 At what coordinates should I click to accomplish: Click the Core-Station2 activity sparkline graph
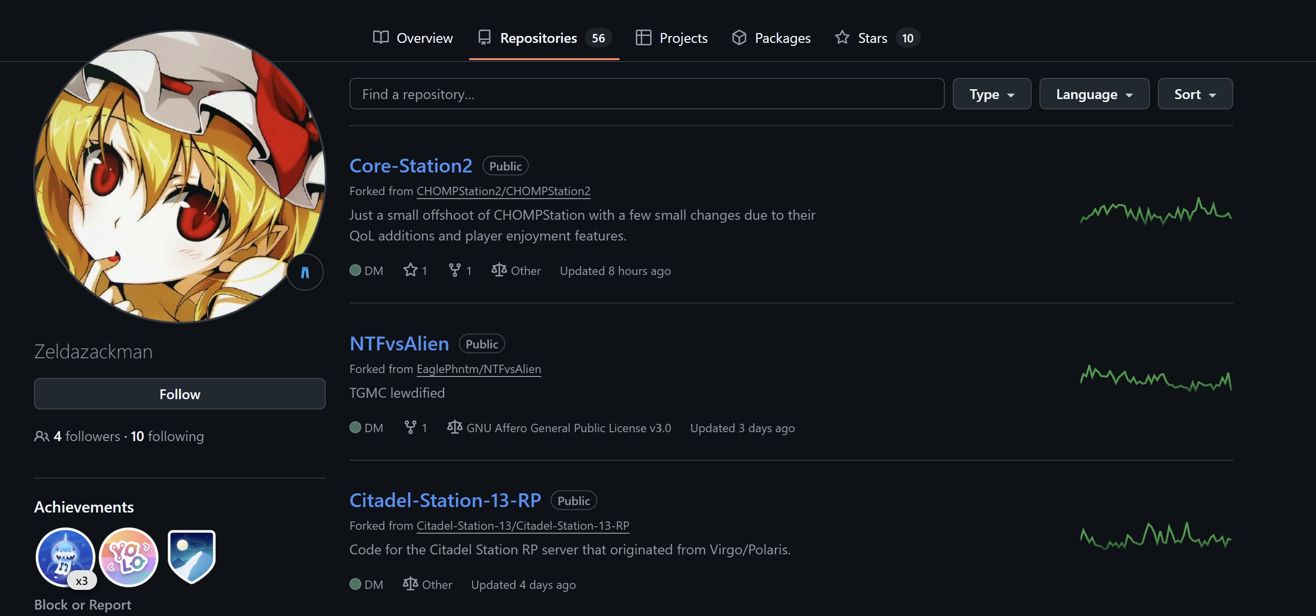[1156, 212]
